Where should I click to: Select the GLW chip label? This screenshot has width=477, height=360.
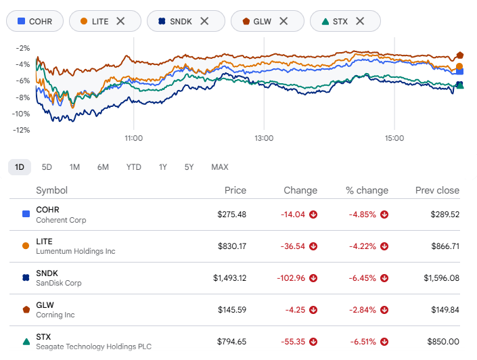click(x=263, y=21)
